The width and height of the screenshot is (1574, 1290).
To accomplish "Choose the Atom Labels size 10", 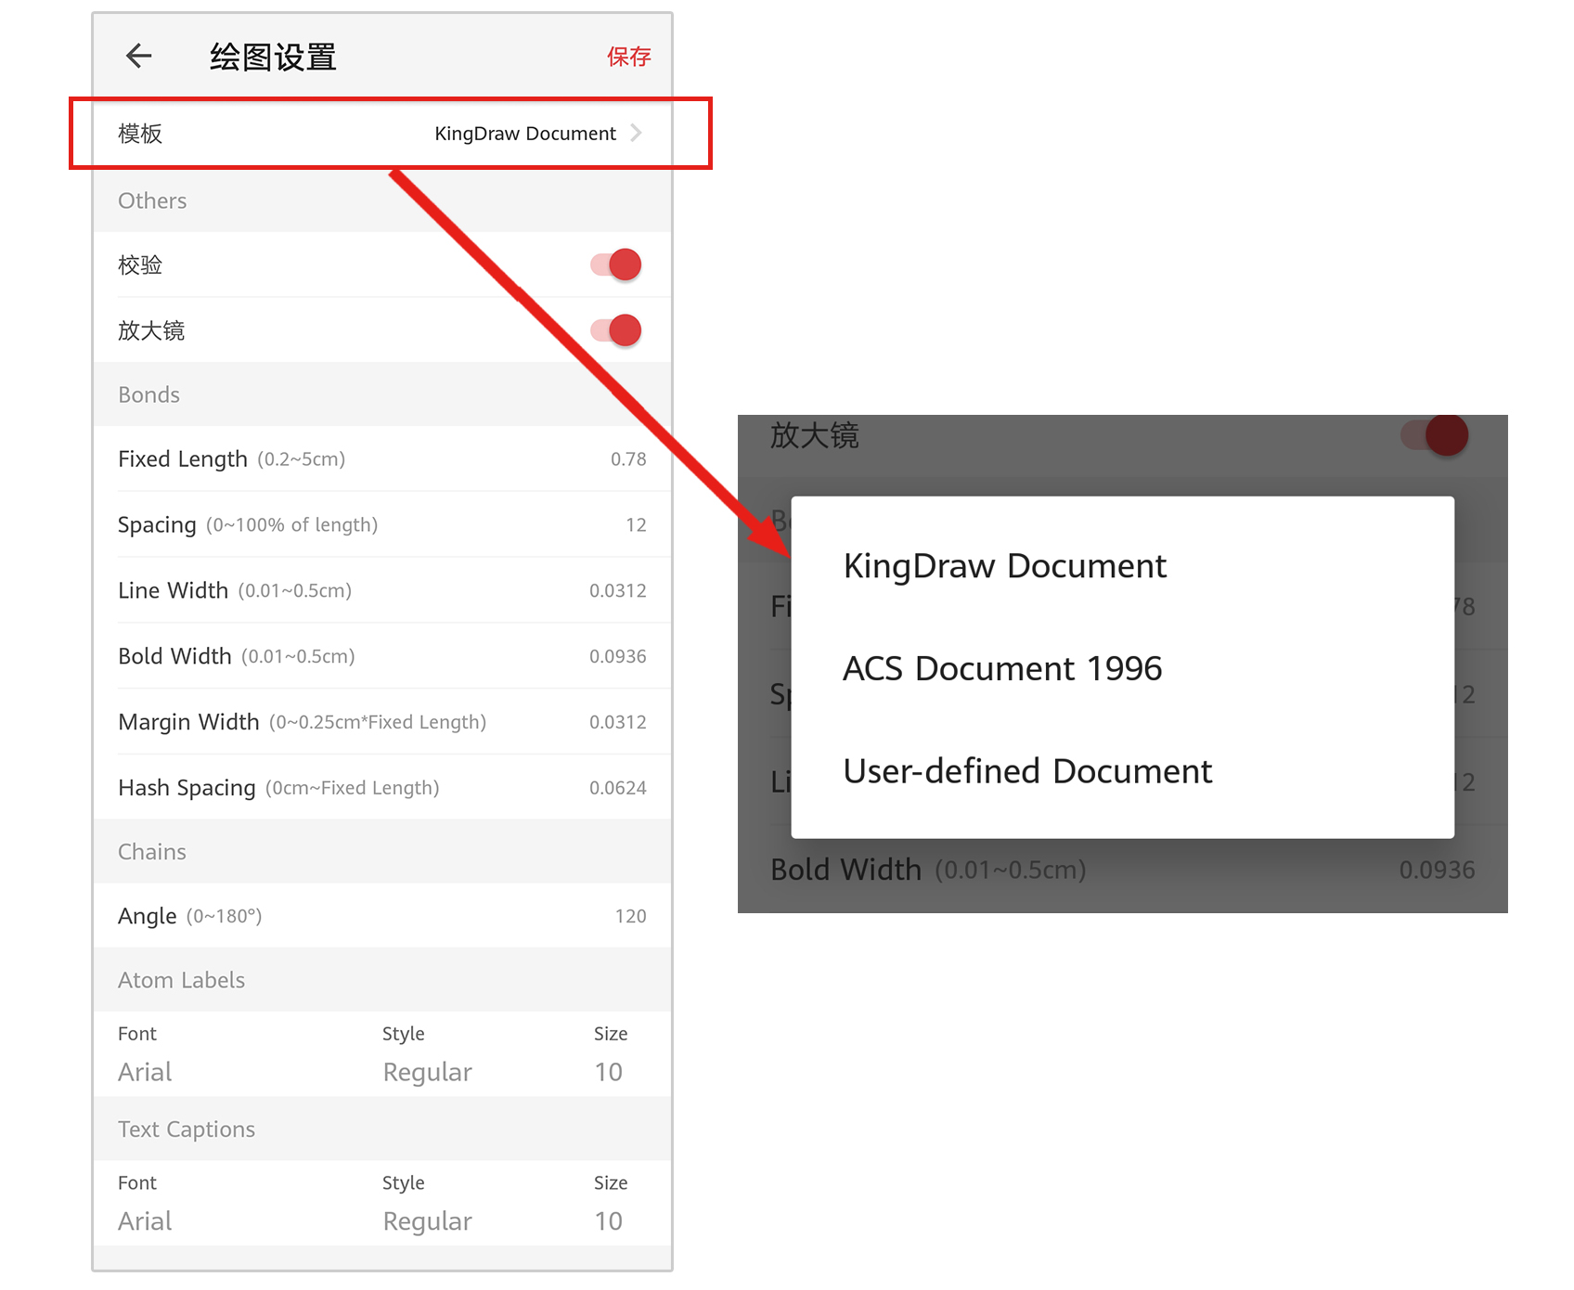I will 608,1072.
